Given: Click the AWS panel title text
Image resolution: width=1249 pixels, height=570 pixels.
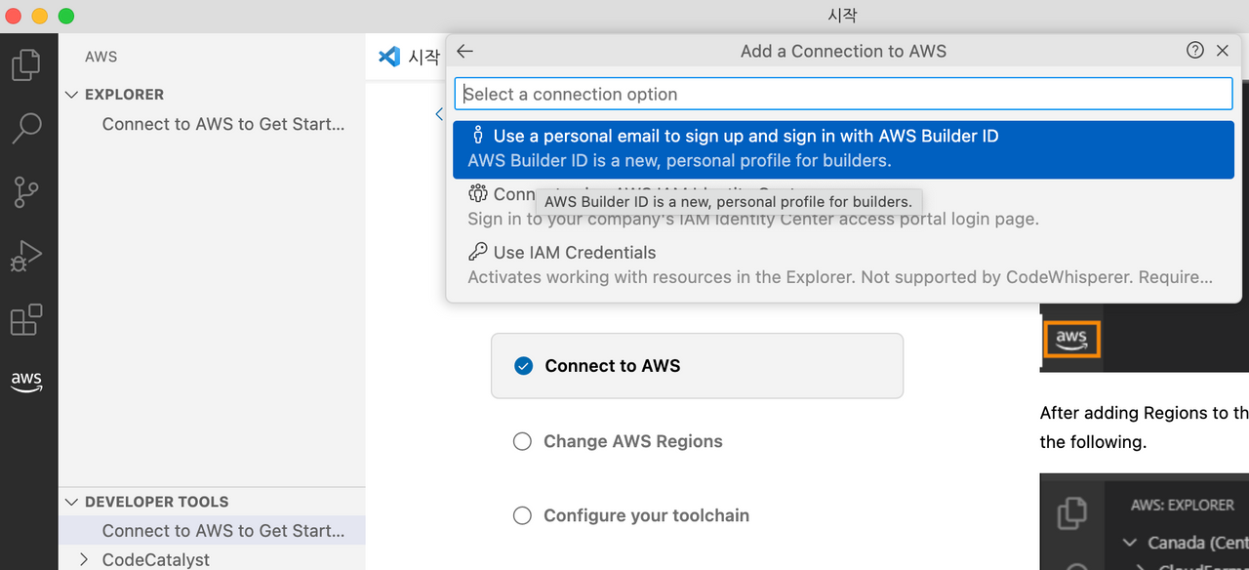Looking at the screenshot, I should [x=101, y=57].
